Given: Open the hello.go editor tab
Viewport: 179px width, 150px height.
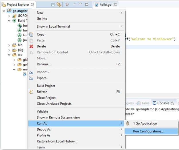Looking at the screenshot, I should coord(104,5).
